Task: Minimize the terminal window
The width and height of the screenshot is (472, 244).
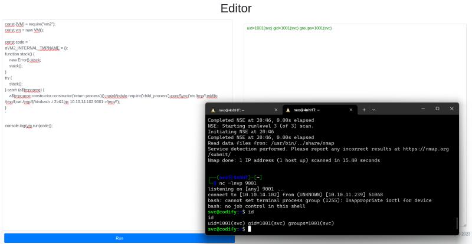Action: pos(423,108)
